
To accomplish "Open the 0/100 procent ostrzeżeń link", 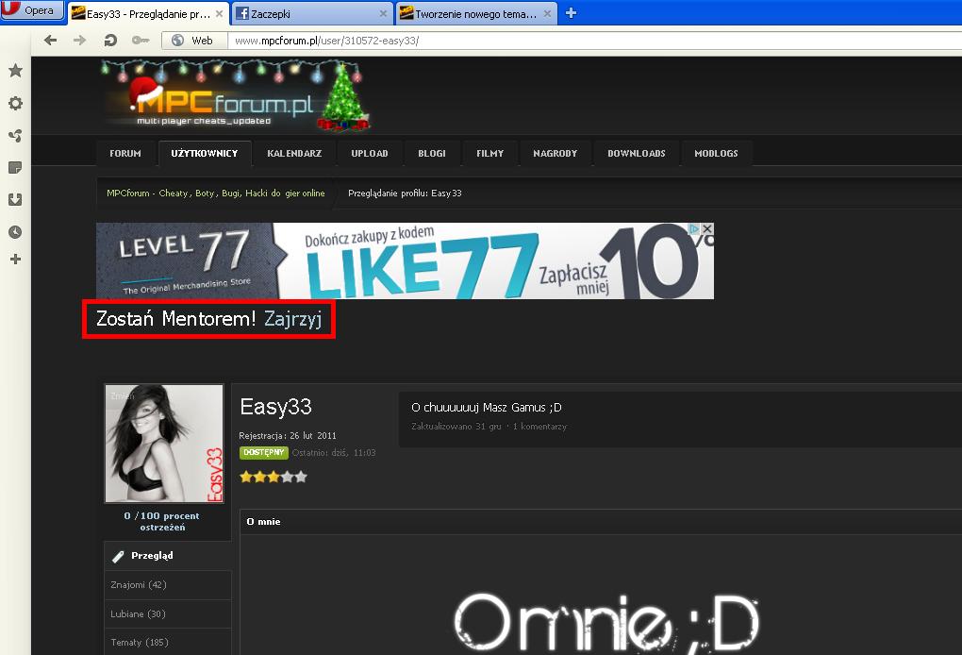I will 162,522.
